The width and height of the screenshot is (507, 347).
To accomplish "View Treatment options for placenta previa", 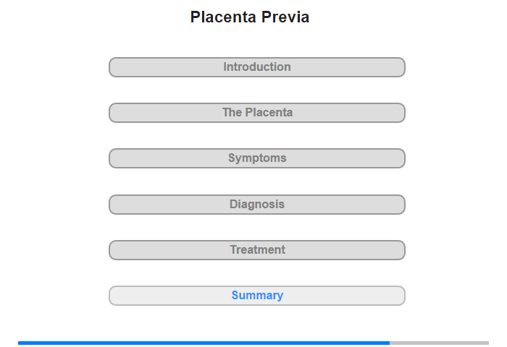I will tap(256, 250).
